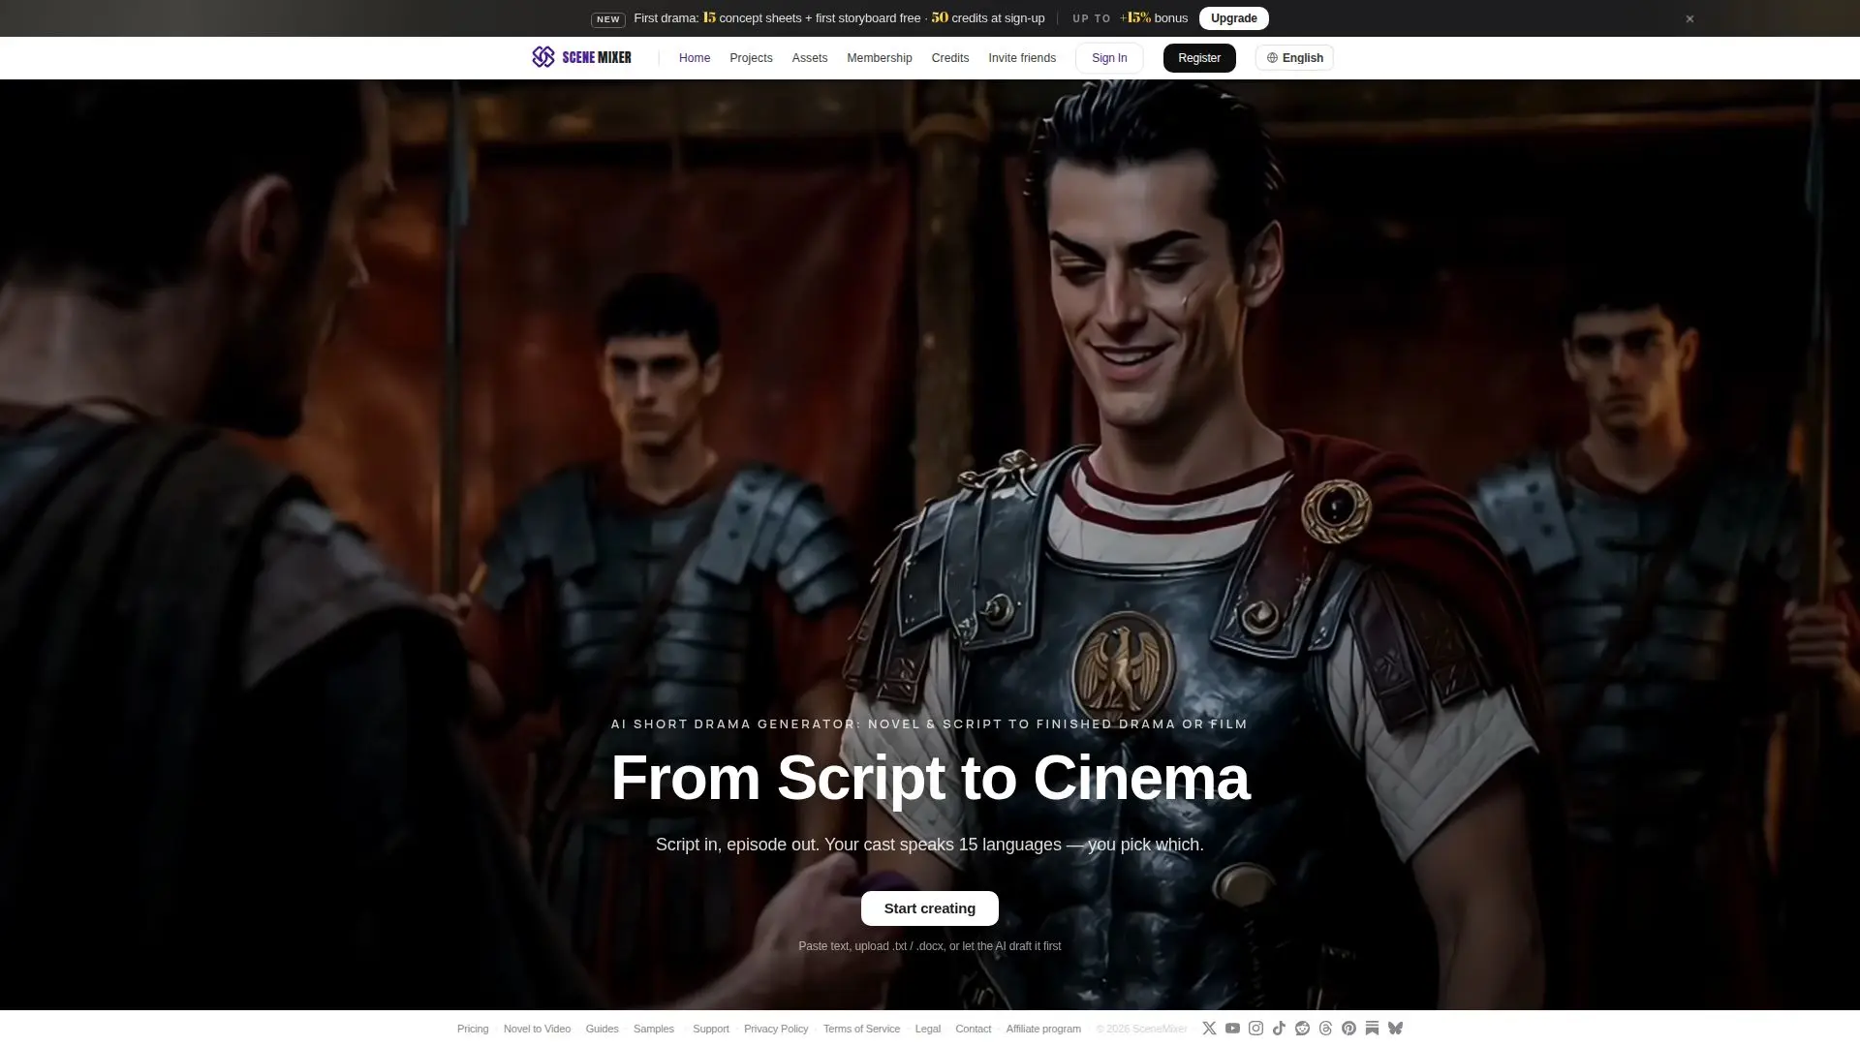
Task: Open the Legal footer link
Action: coord(928,1029)
